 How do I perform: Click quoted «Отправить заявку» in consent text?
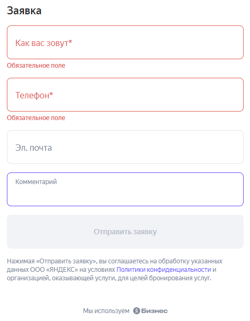[66, 261]
